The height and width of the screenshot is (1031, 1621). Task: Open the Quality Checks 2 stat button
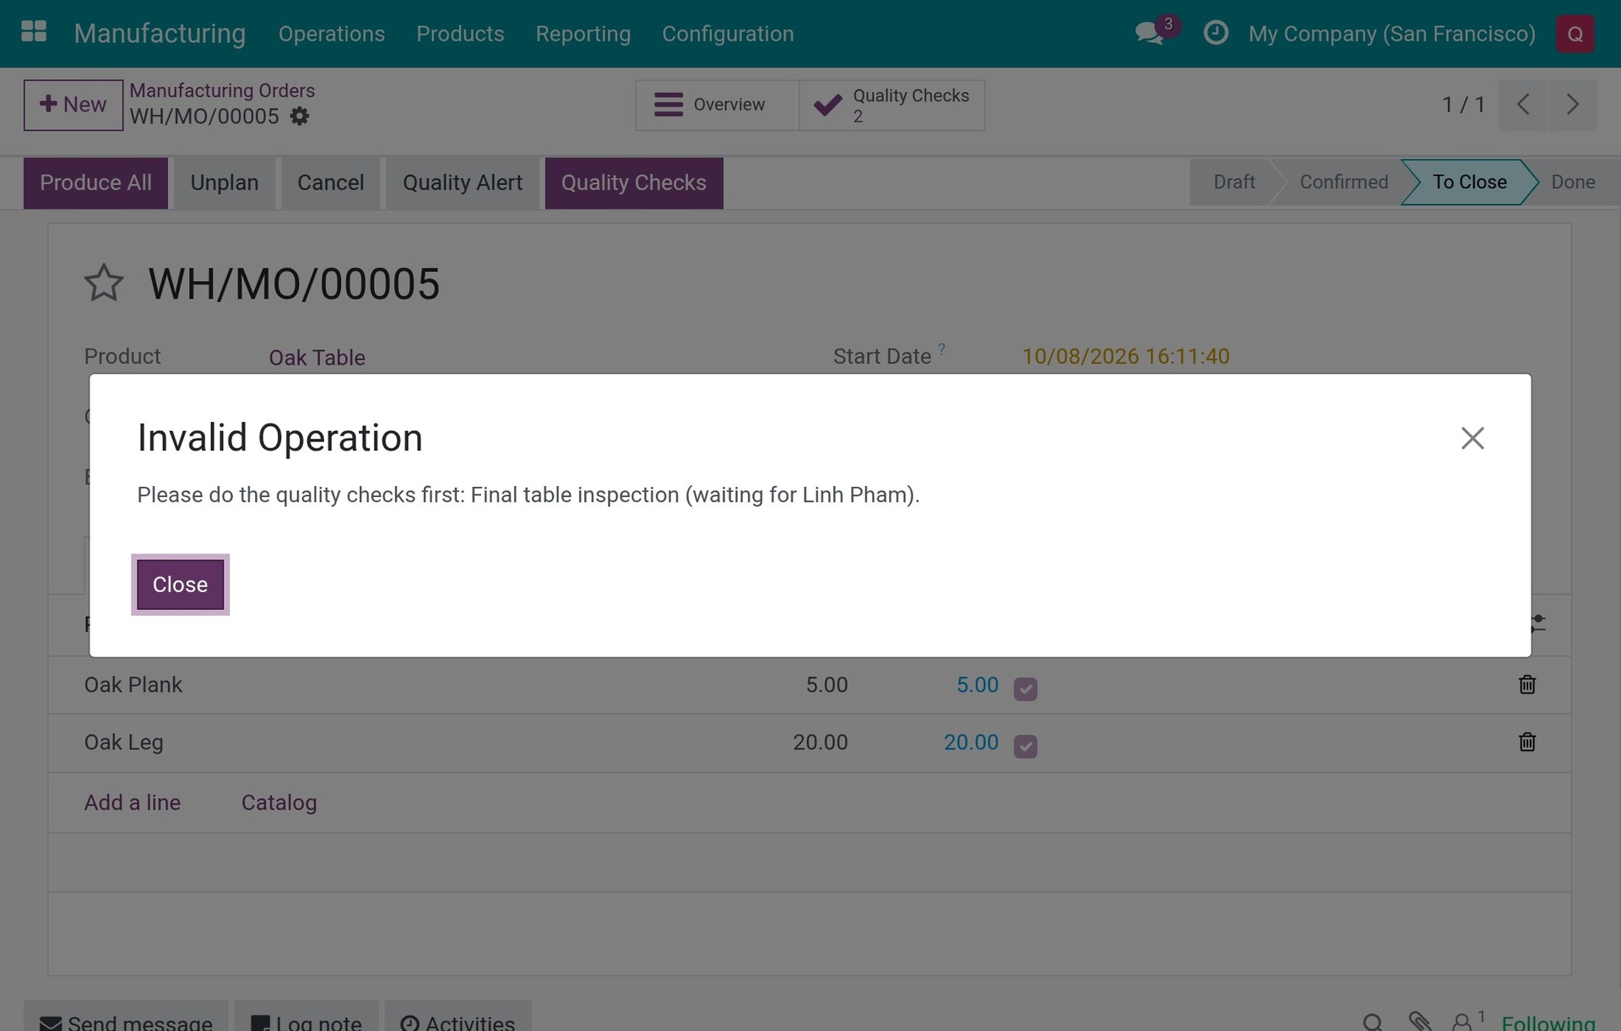point(892,105)
